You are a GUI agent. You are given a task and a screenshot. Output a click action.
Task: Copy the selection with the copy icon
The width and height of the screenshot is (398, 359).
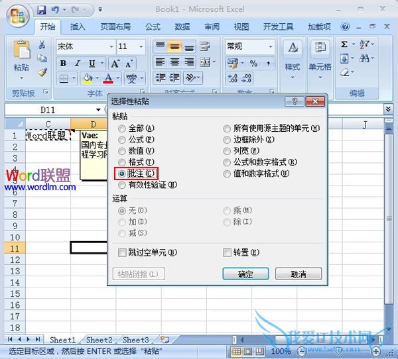click(42, 58)
